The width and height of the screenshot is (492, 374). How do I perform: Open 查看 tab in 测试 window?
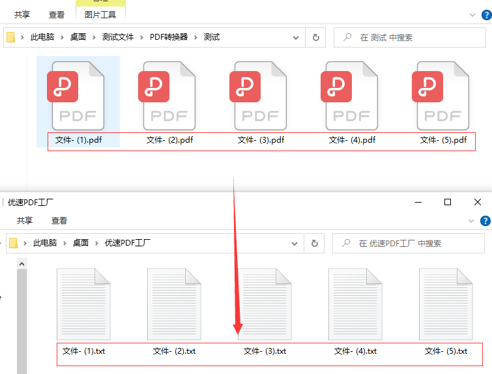pyautogui.click(x=57, y=15)
